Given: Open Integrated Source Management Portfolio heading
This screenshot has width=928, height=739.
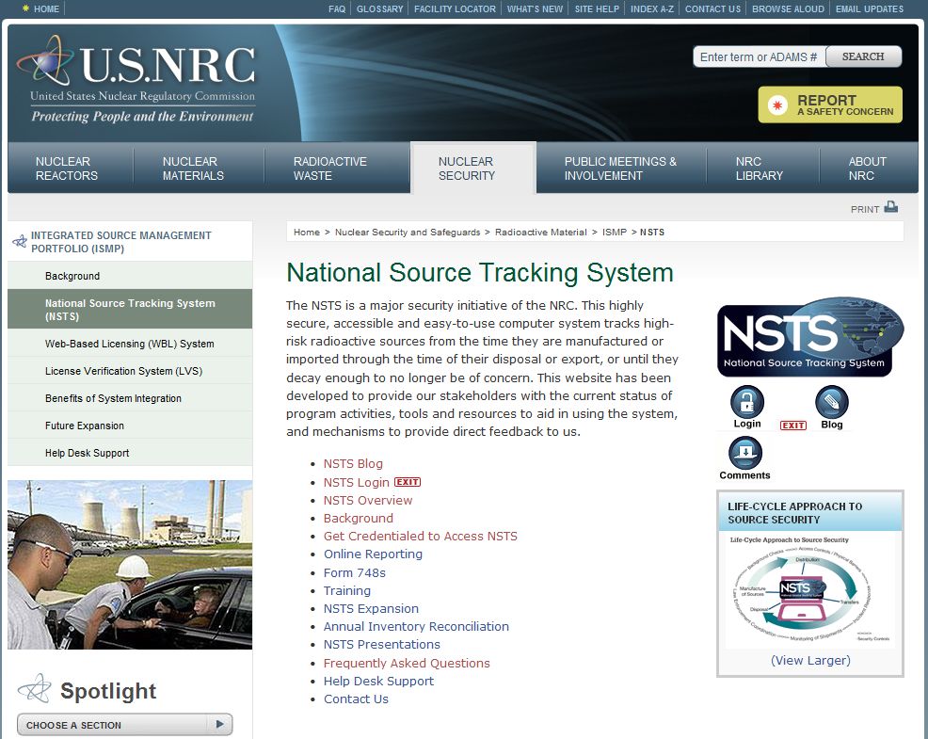Looking at the screenshot, I should tap(120, 242).
